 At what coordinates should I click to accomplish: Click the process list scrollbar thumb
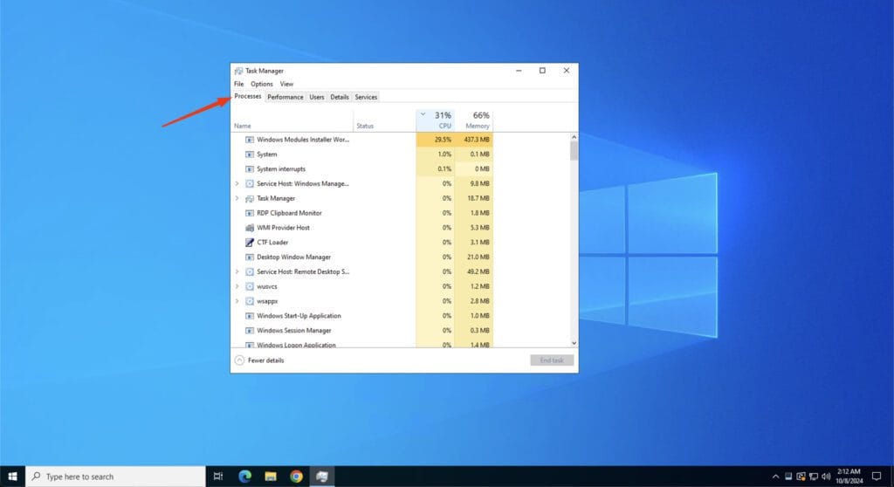tap(574, 151)
